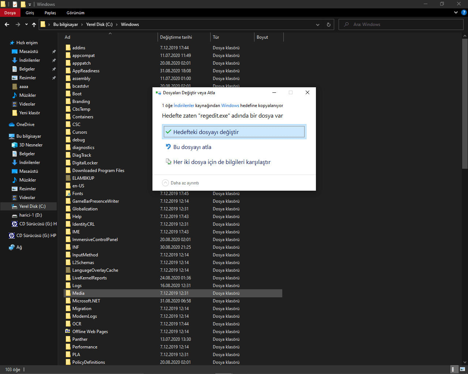Click the Yerel Disk (C:) drive icon in the sidebar
This screenshot has width=468, height=374.
point(15,206)
